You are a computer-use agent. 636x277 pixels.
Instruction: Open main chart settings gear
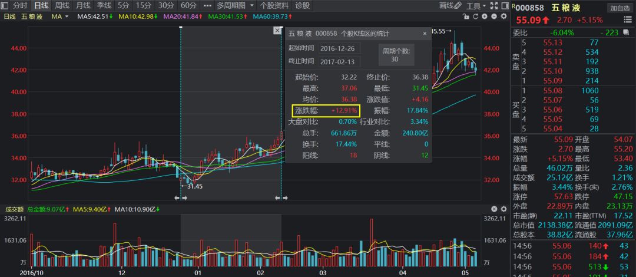click(x=503, y=17)
